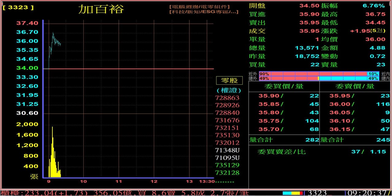The height and width of the screenshot is (196, 392).
Task: Click the 總量 value 13,571
Action: [x=307, y=48]
